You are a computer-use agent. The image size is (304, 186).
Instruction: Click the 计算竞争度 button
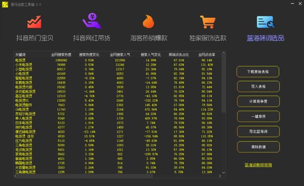tap(258, 102)
